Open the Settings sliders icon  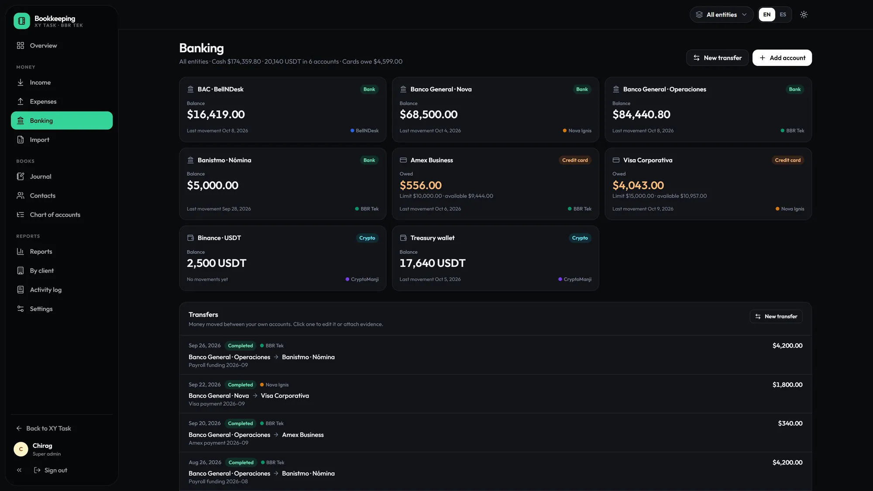pyautogui.click(x=21, y=309)
